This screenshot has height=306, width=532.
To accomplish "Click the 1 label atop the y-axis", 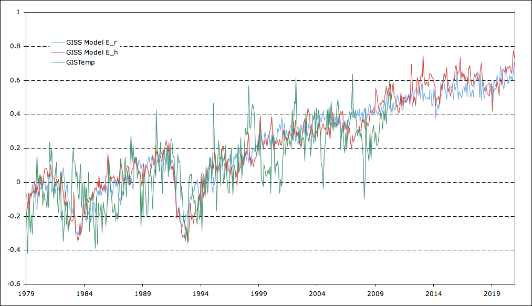I will (18, 13).
